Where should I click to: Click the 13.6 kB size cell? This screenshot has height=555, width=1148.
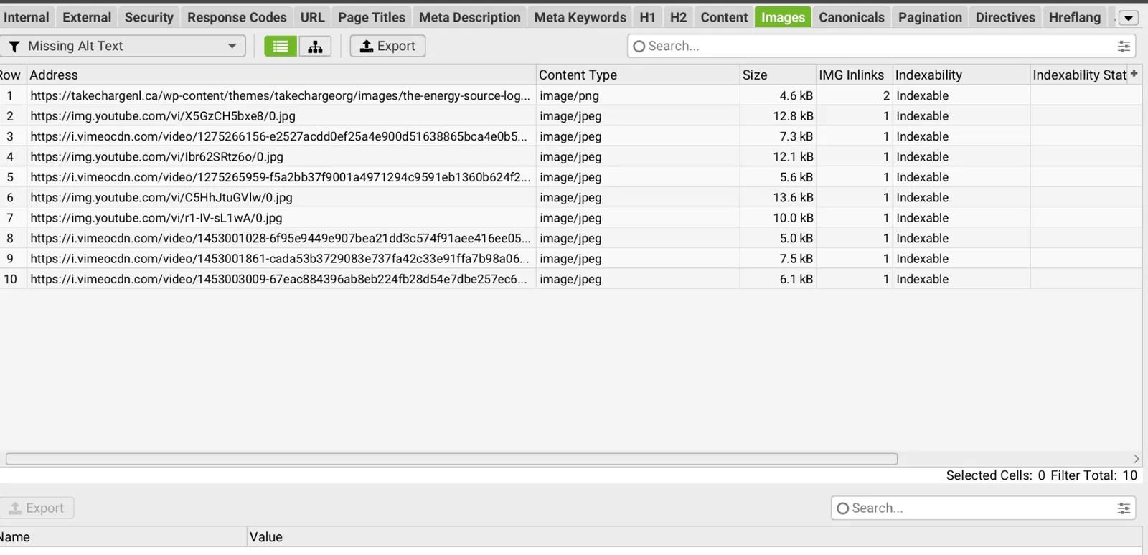pyautogui.click(x=778, y=198)
